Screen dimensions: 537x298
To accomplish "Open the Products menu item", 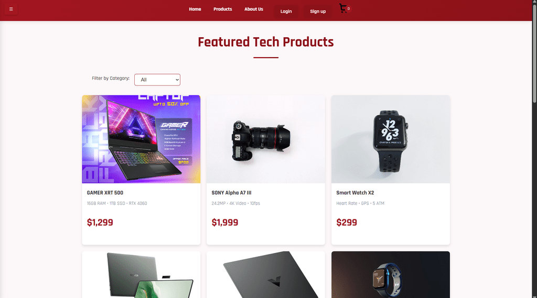I will 222,9.
